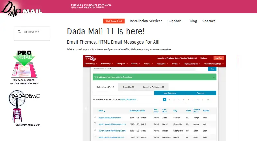Click the subscriber search text field

pyautogui.click(x=123, y=93)
